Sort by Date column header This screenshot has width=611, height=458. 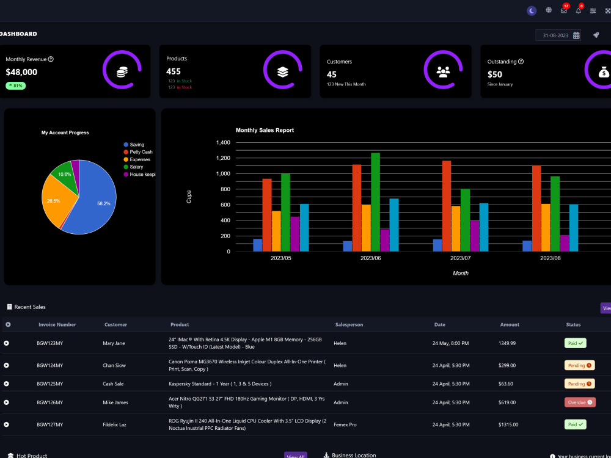click(x=439, y=324)
